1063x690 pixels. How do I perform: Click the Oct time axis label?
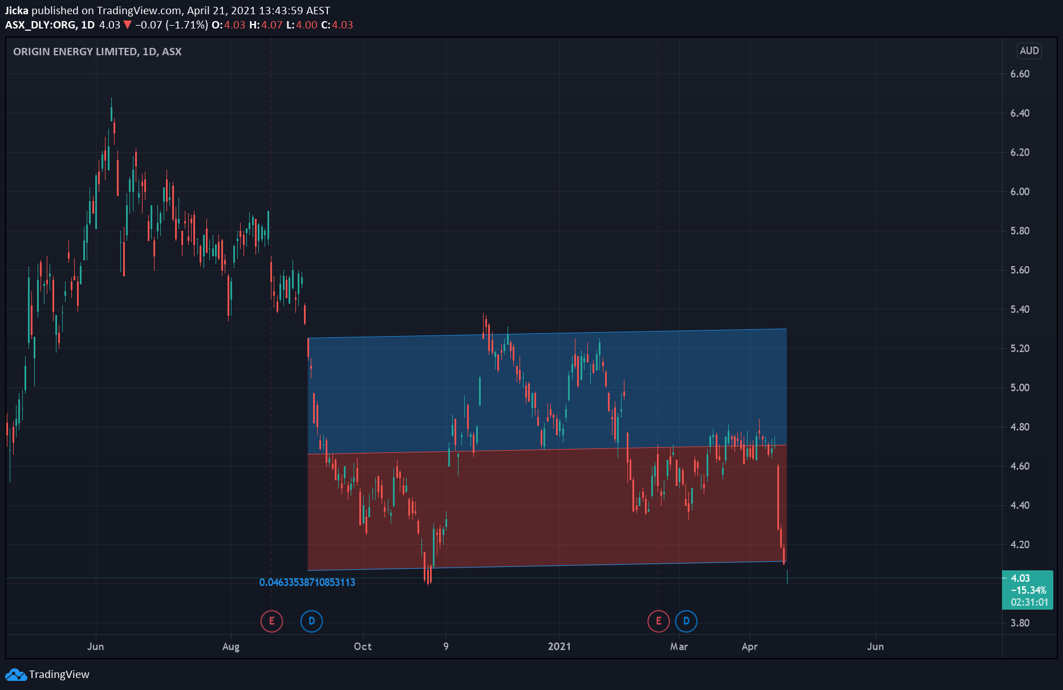point(363,647)
